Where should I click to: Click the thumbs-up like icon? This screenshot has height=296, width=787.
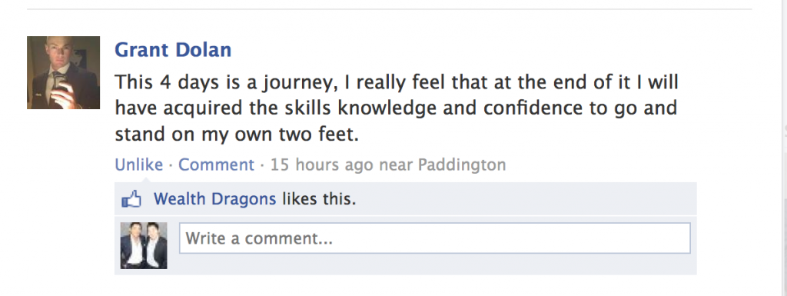(131, 200)
